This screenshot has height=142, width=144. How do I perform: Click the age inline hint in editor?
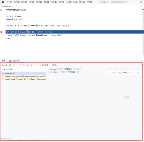63,26
